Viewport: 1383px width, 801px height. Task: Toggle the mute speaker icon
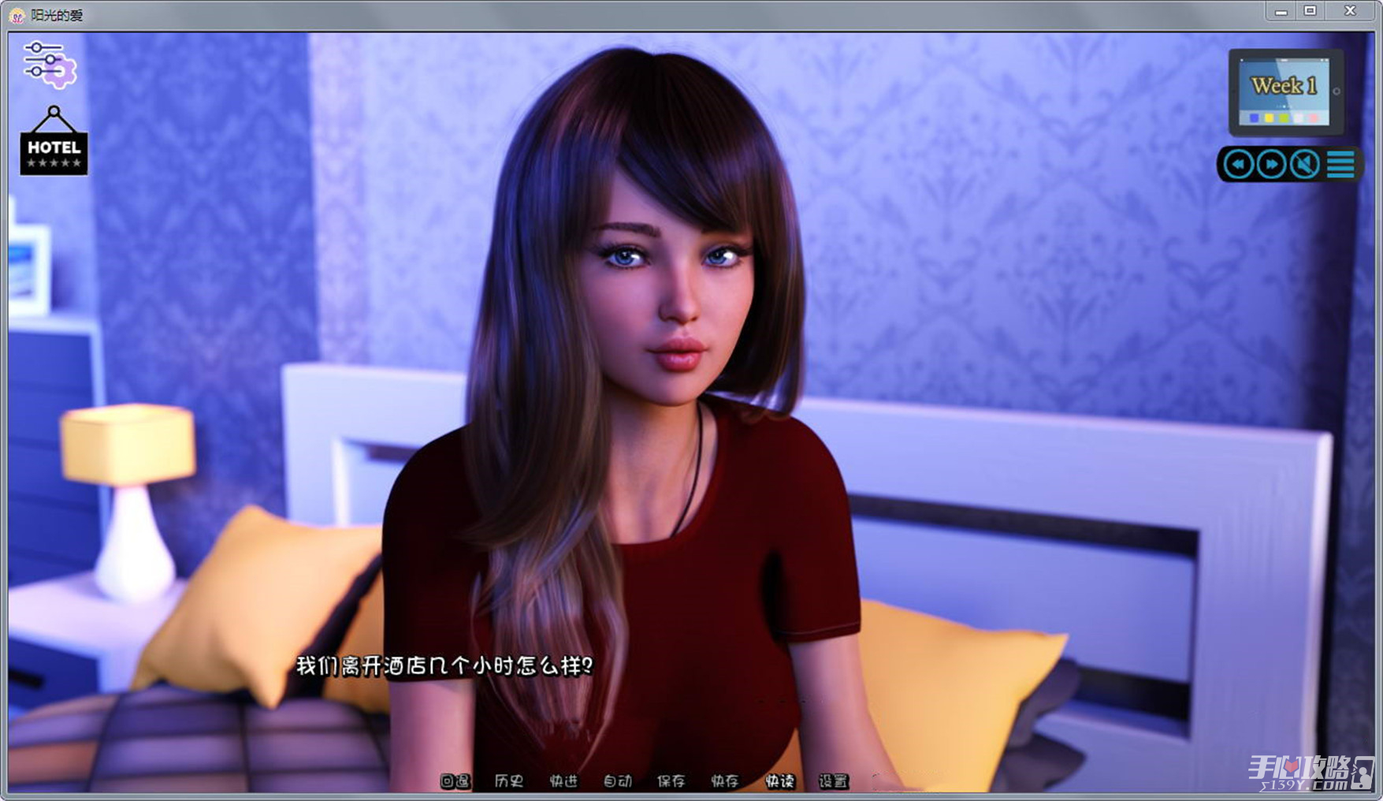[x=1305, y=165]
